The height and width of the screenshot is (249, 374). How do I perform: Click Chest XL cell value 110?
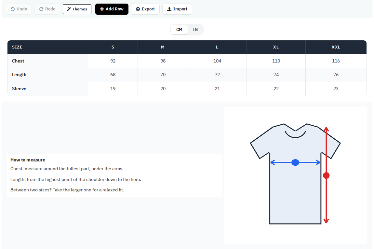[x=276, y=61]
